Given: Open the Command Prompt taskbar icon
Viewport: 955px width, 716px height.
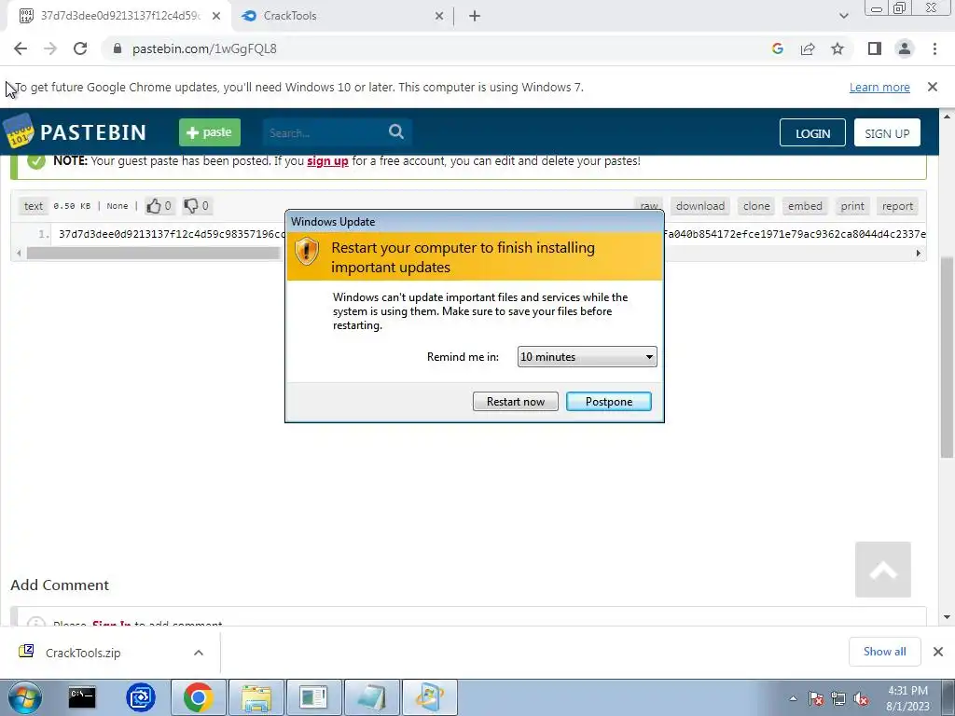Looking at the screenshot, I should click(x=82, y=697).
